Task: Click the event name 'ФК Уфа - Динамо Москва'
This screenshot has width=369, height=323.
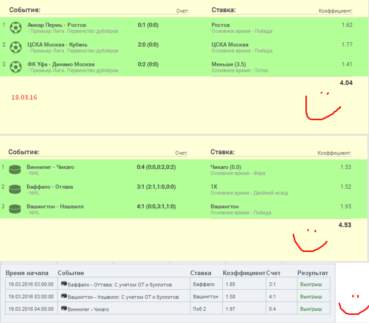Action: tap(61, 64)
